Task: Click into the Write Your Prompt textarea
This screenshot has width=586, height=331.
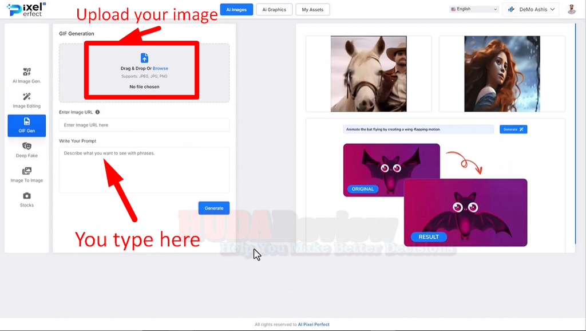Action: pyautogui.click(x=144, y=170)
